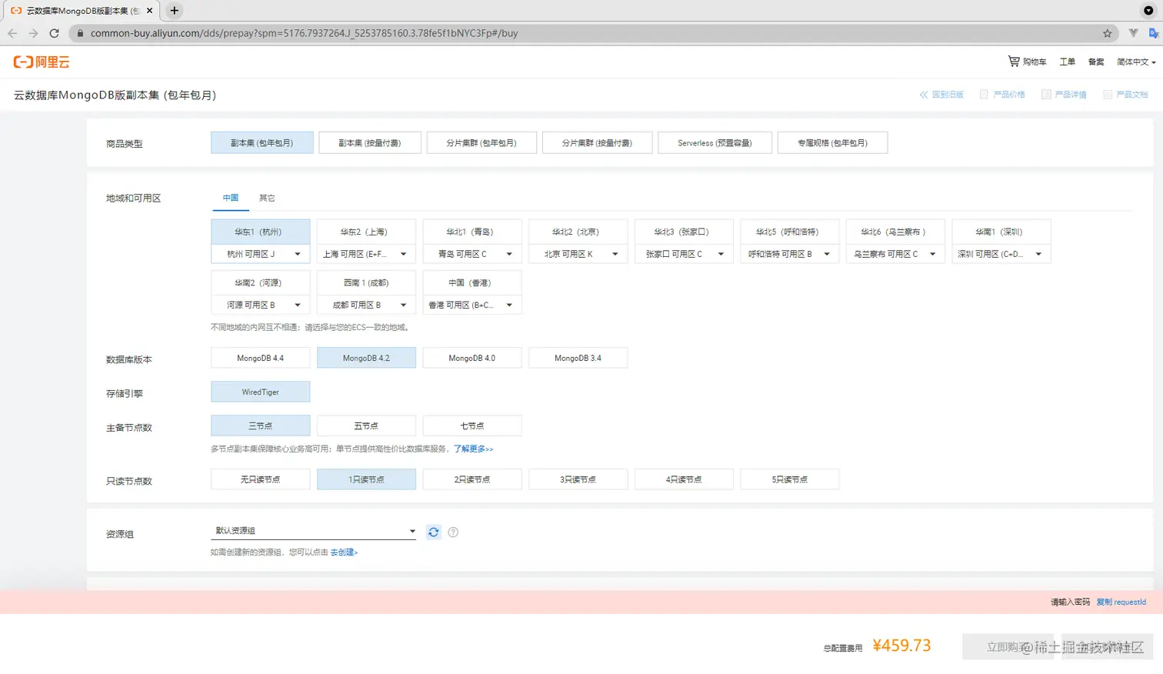Expand the 青岛 可用区 C zone dropdown
Viewport: 1163px width, 674px height.
click(x=472, y=254)
